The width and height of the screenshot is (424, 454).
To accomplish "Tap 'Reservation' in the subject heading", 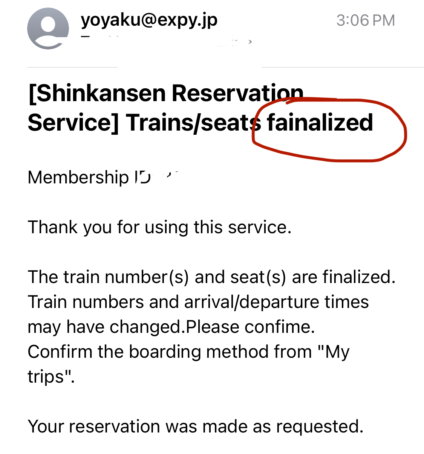I will pos(237,93).
